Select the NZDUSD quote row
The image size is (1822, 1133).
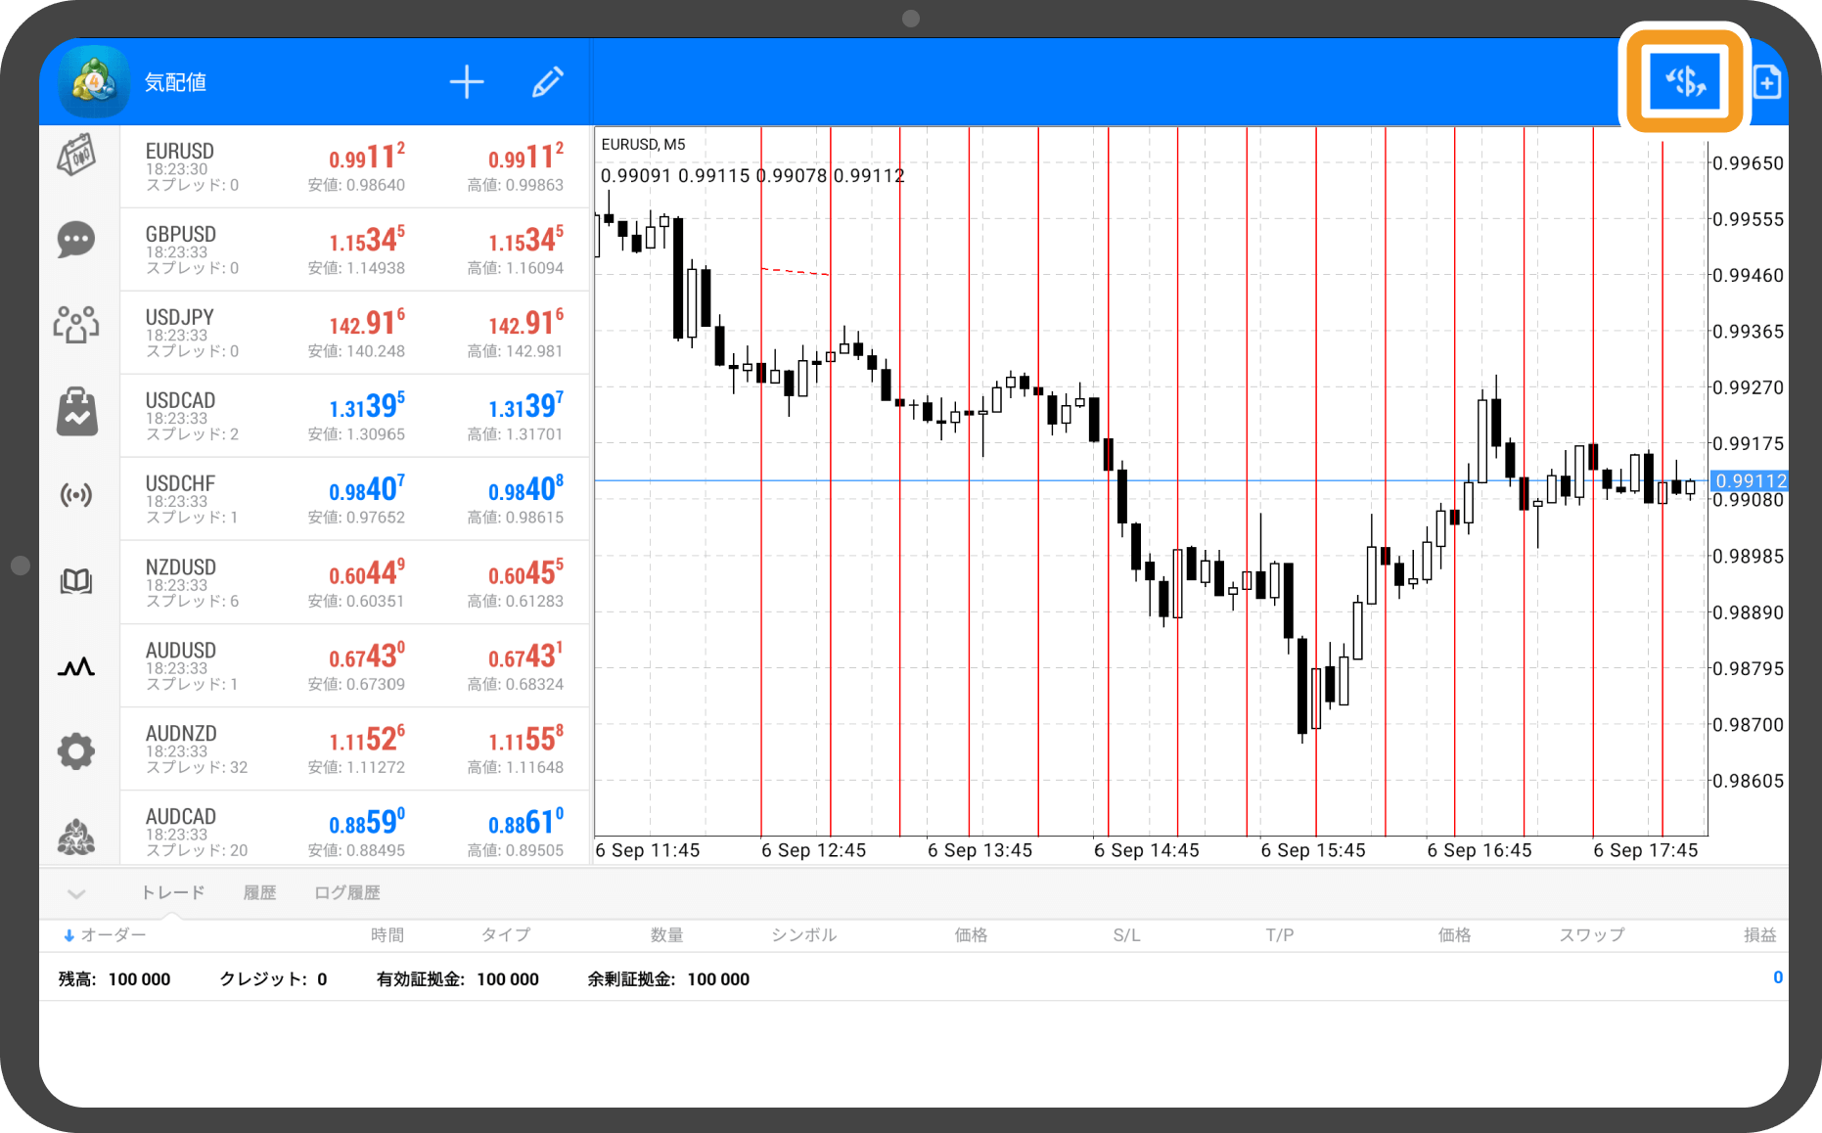pyautogui.click(x=354, y=582)
